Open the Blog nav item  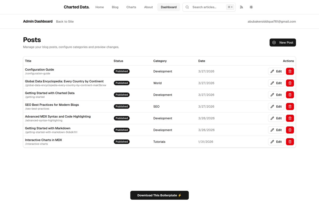(x=115, y=7)
